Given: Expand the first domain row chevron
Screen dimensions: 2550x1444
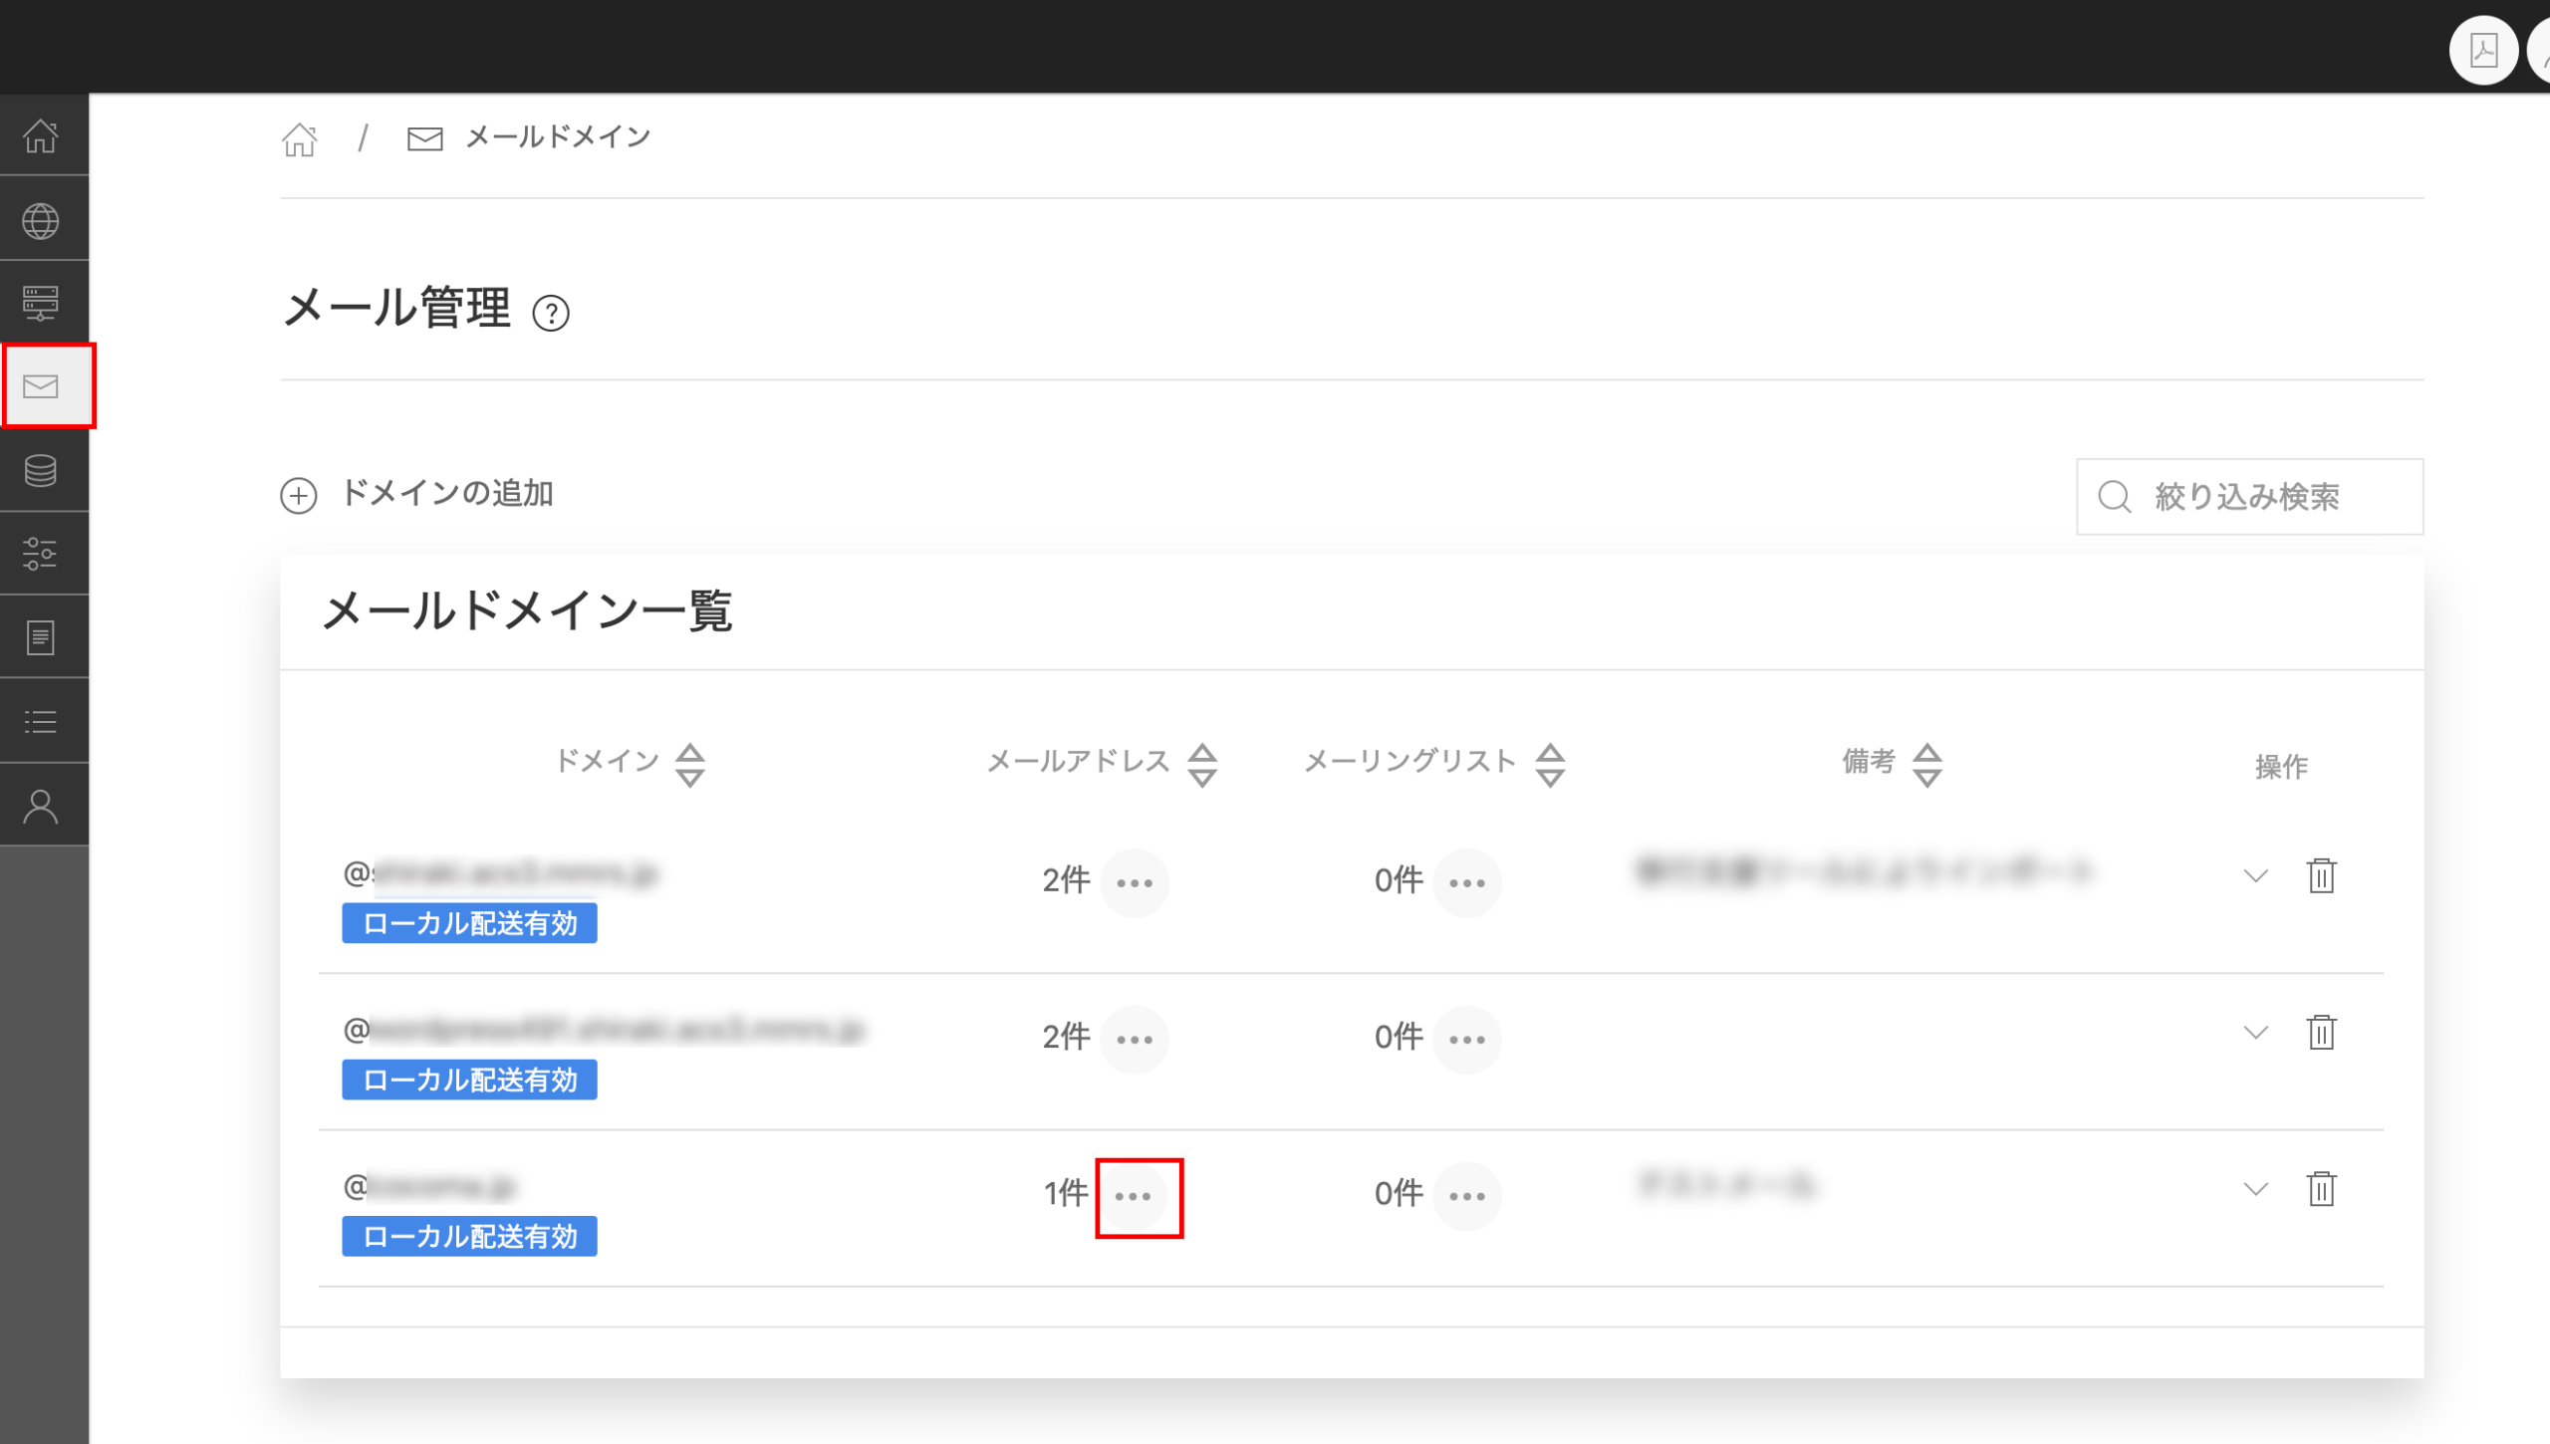Looking at the screenshot, I should point(2255,876).
